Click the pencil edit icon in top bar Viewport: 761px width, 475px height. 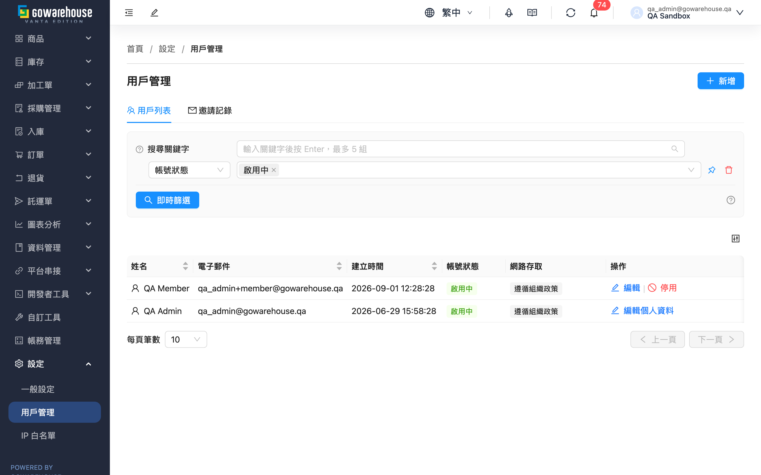[x=154, y=13]
